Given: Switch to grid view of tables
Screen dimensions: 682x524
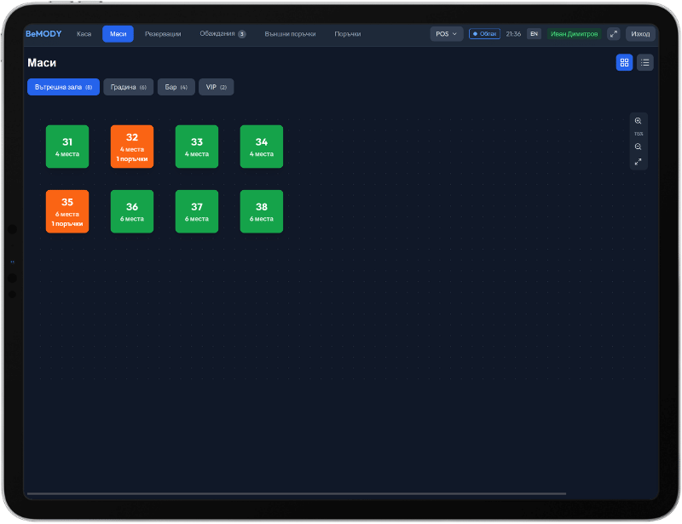Looking at the screenshot, I should 624,62.
